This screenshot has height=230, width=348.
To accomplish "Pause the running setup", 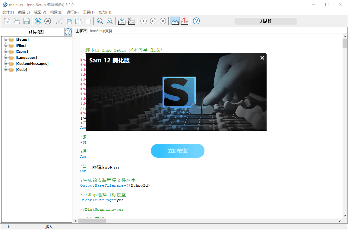I will click(153, 21).
